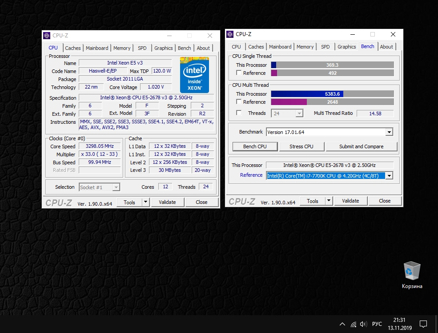Click CPU-Z app icon in right window title bar
Screen dimensions: 438x333
coord(230,34)
